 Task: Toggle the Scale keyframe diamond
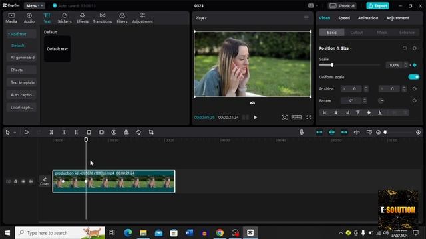point(415,65)
